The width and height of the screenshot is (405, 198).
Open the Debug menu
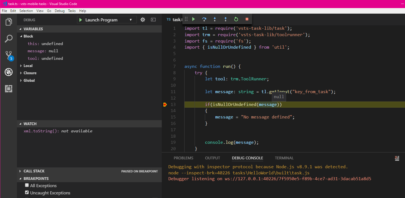59,11
